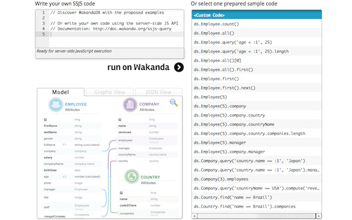Click the companyName attribute in Employee
The height and width of the screenshot is (220, 352).
(x=53, y=164)
